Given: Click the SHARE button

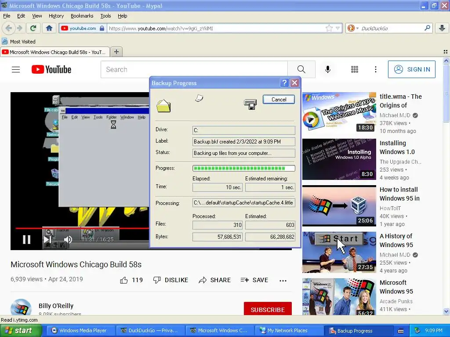Looking at the screenshot, I should click(x=214, y=280).
